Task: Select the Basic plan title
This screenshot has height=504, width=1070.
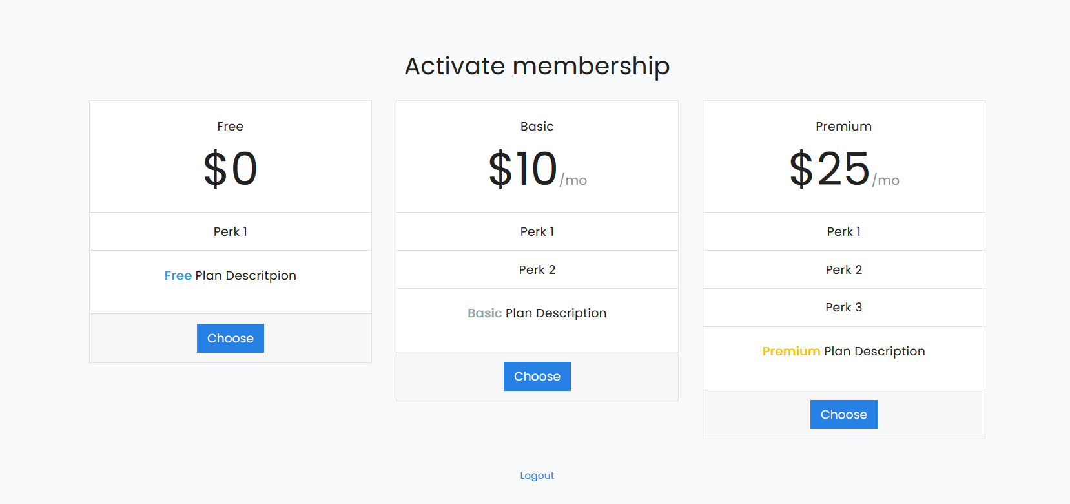Action: [x=537, y=127]
